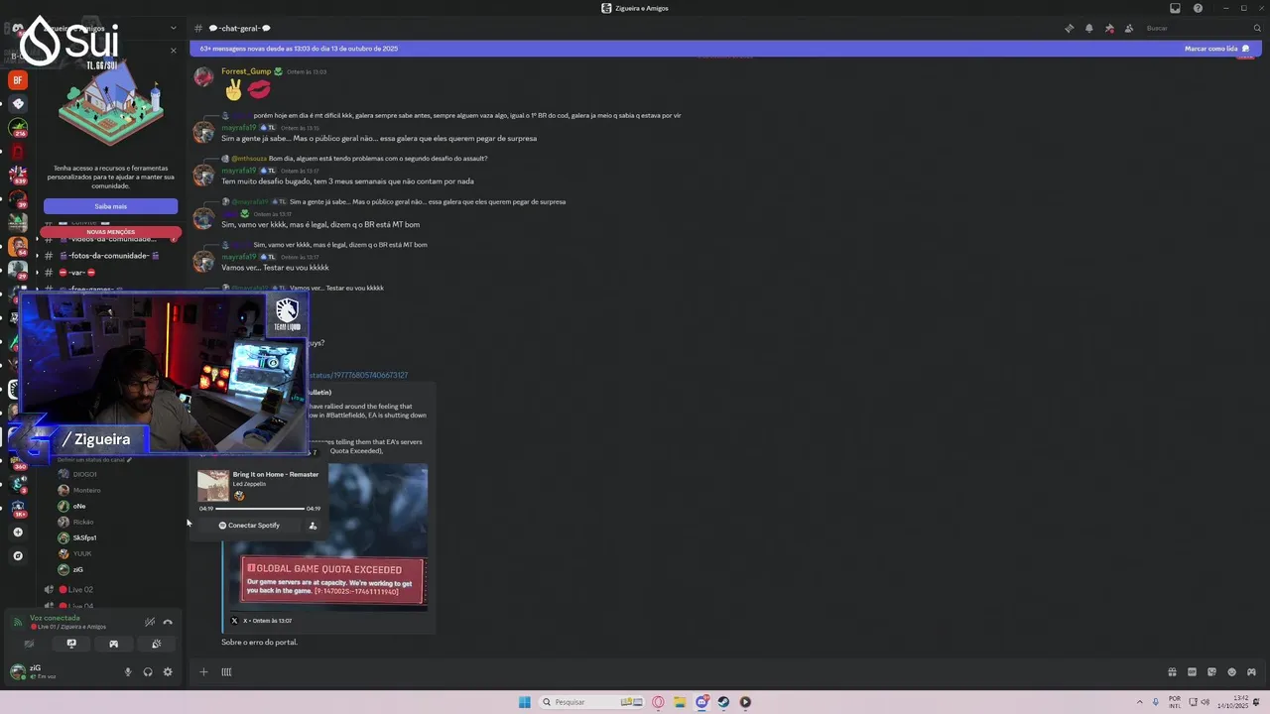Open the soundboard button
Viewport: 1270px width, 714px height.
(157, 644)
